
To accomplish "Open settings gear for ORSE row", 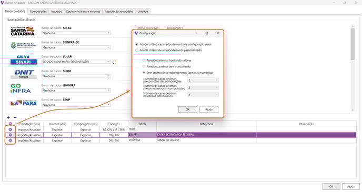I will click(10, 129).
